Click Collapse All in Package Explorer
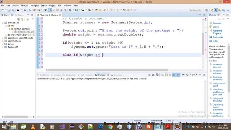 point(18,19)
